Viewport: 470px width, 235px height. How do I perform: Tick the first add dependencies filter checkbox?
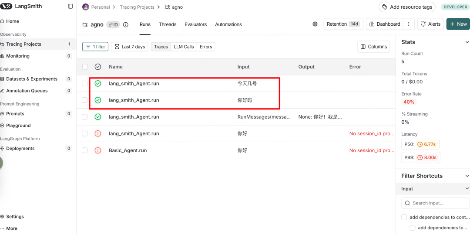pyautogui.click(x=404, y=217)
